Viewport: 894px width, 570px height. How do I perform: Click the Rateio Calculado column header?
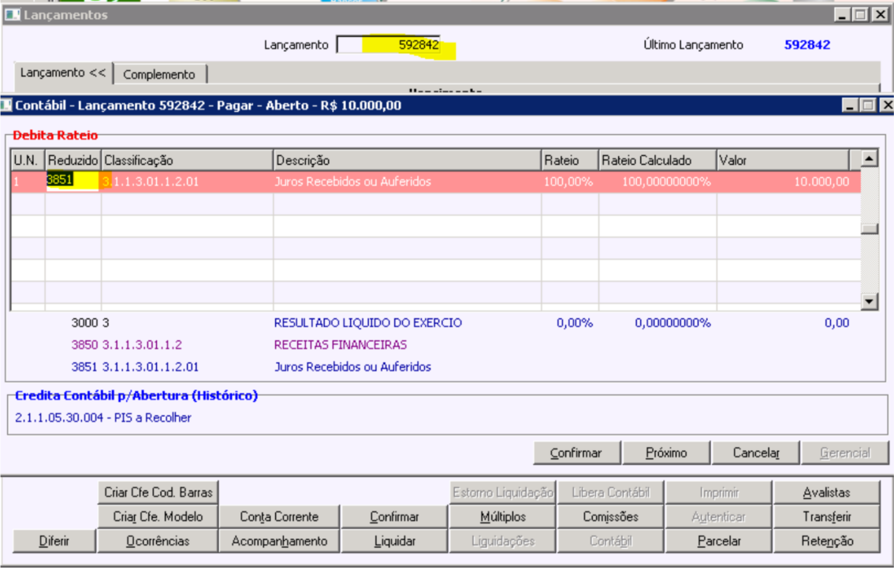[x=657, y=160]
